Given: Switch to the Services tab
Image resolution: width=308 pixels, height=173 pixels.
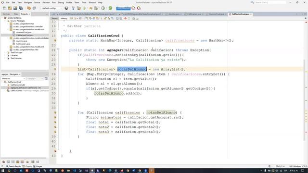Looking at the screenshot, I should click(6, 14).
